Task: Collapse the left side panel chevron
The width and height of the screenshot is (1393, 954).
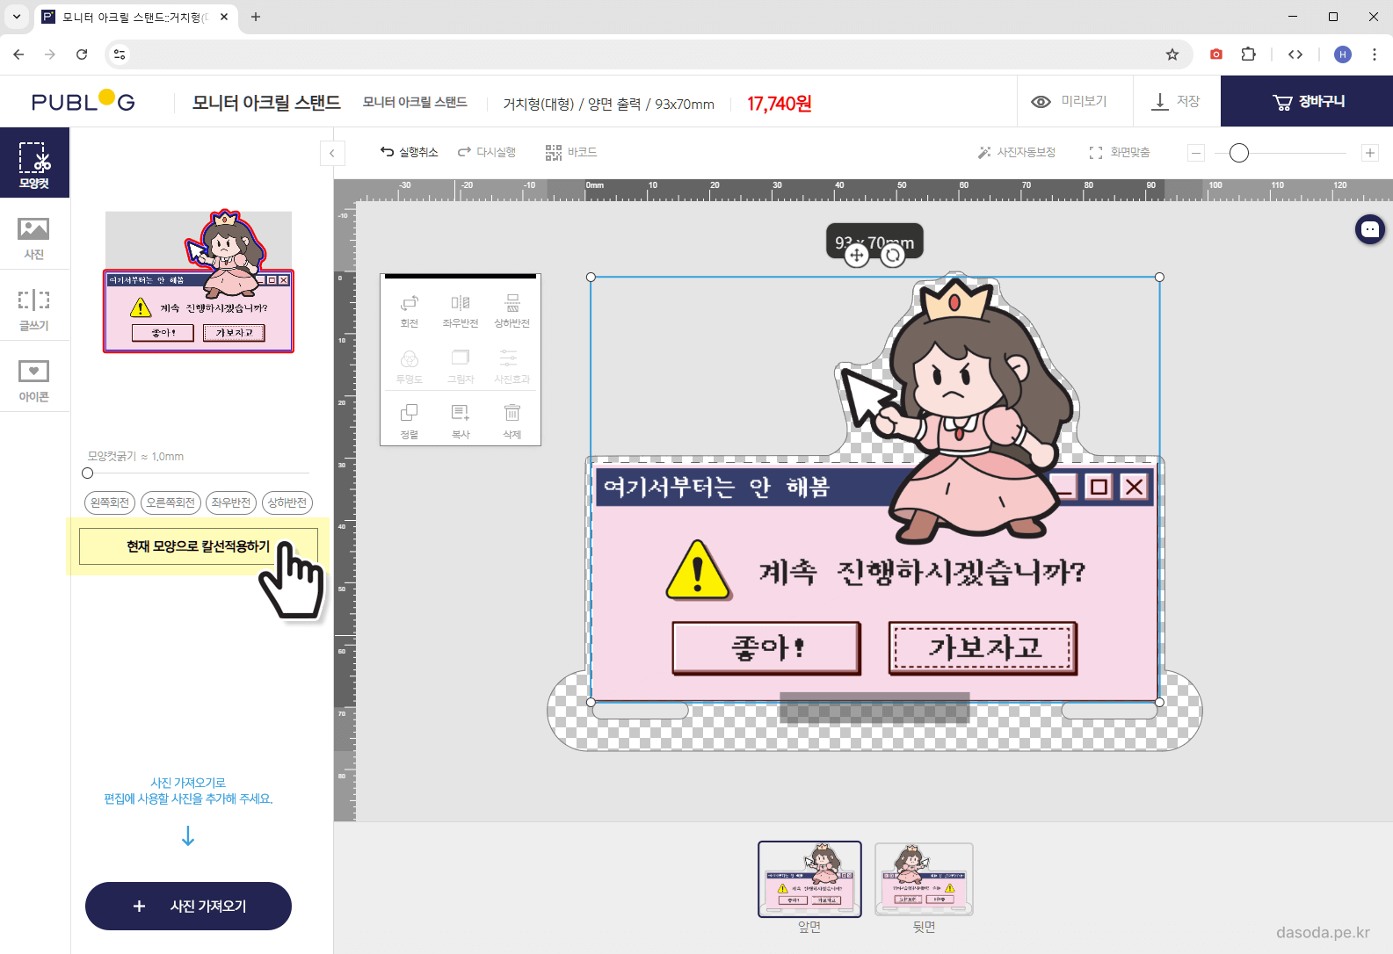Action: 332,154
